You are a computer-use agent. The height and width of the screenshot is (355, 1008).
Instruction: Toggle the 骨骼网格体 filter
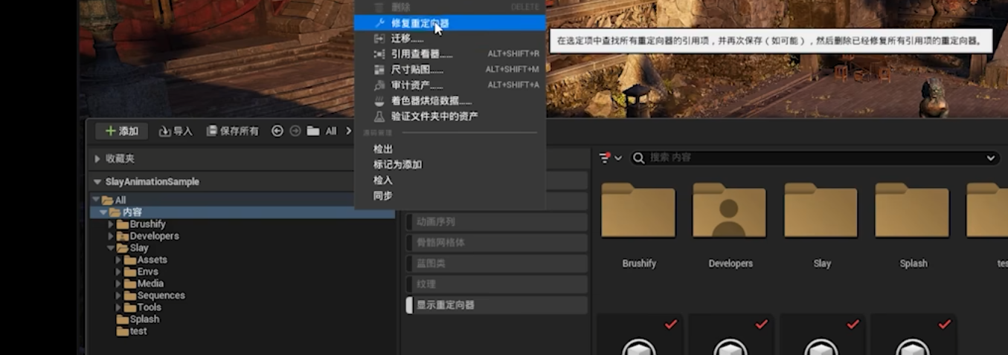[x=496, y=243]
